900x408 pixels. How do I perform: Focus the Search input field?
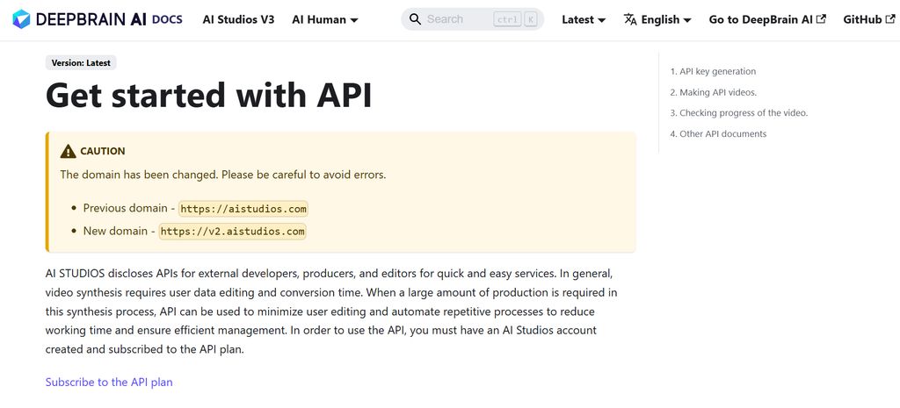[457, 19]
